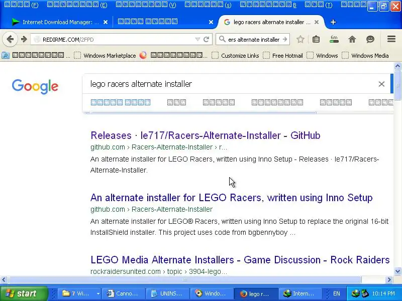
Task: Click the EN language indicator
Action: pos(336,293)
